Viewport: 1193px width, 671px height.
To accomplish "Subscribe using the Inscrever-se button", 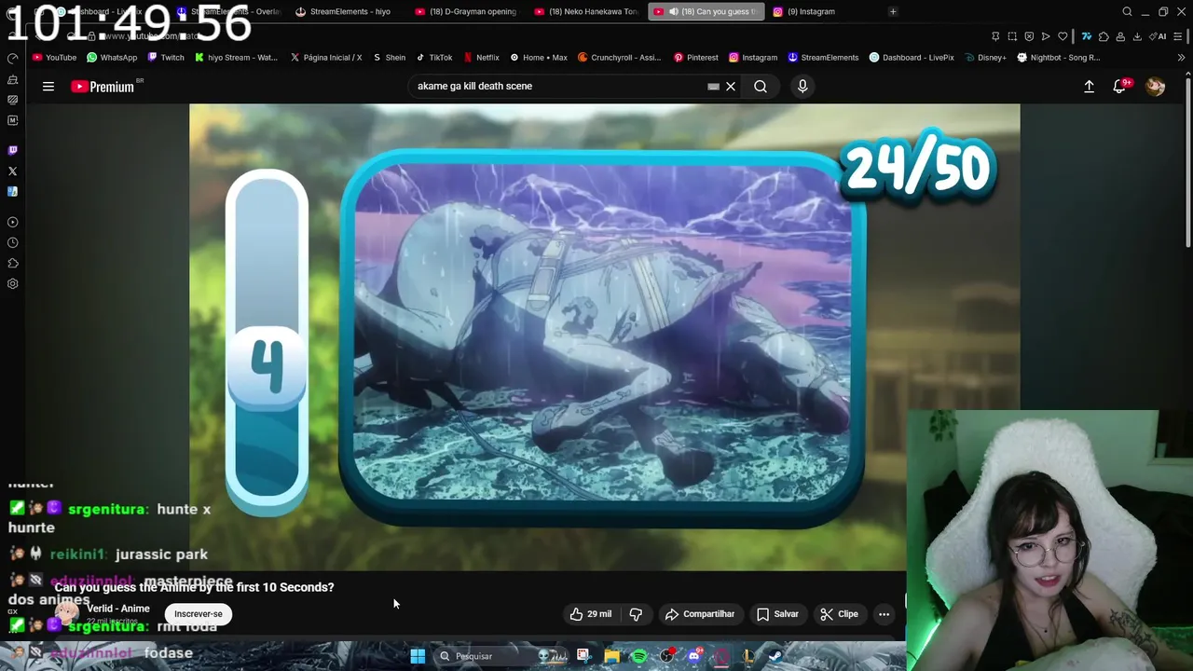I will pyautogui.click(x=199, y=614).
